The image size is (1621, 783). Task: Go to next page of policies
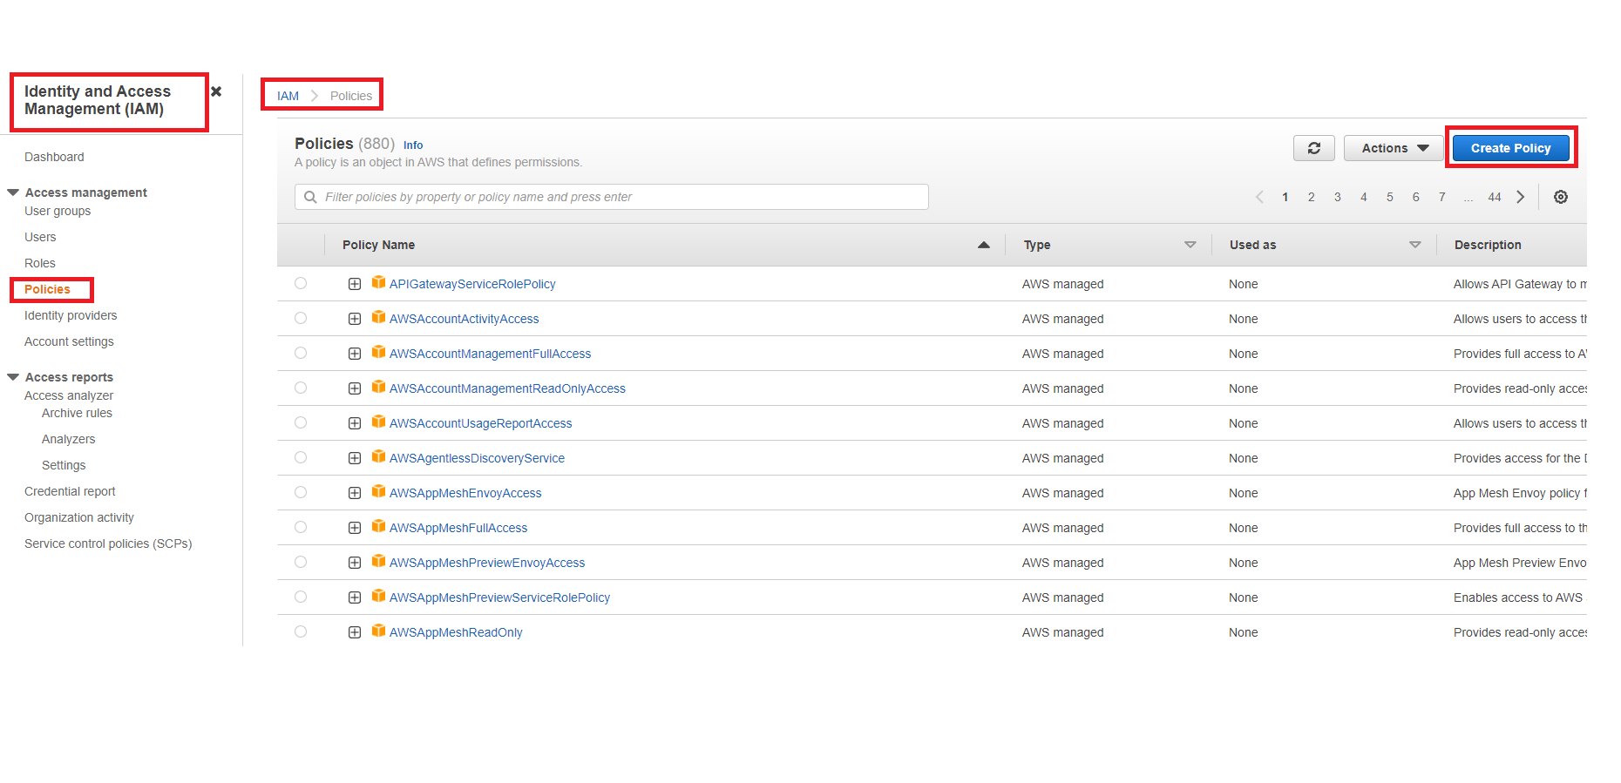coord(1521,197)
